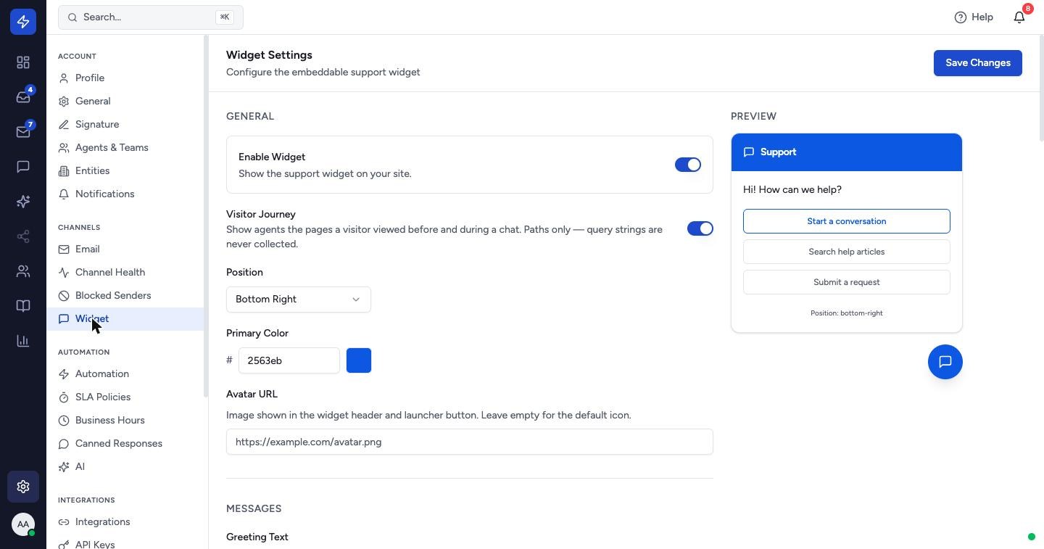Screen dimensions: 1044x549
Task: Open the dashboard grid icon in left rail
Action: pyautogui.click(x=23, y=62)
